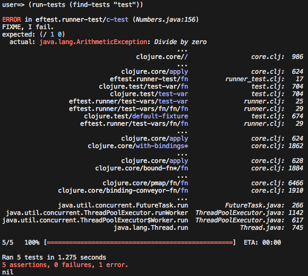This screenshot has width=308, height=276.
Task: Click clojure.core/pmap/fn/fn frame
Action: point(145,183)
